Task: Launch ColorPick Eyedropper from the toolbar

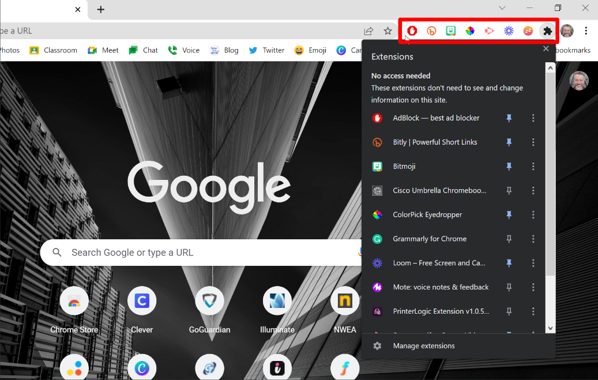Action: point(470,31)
